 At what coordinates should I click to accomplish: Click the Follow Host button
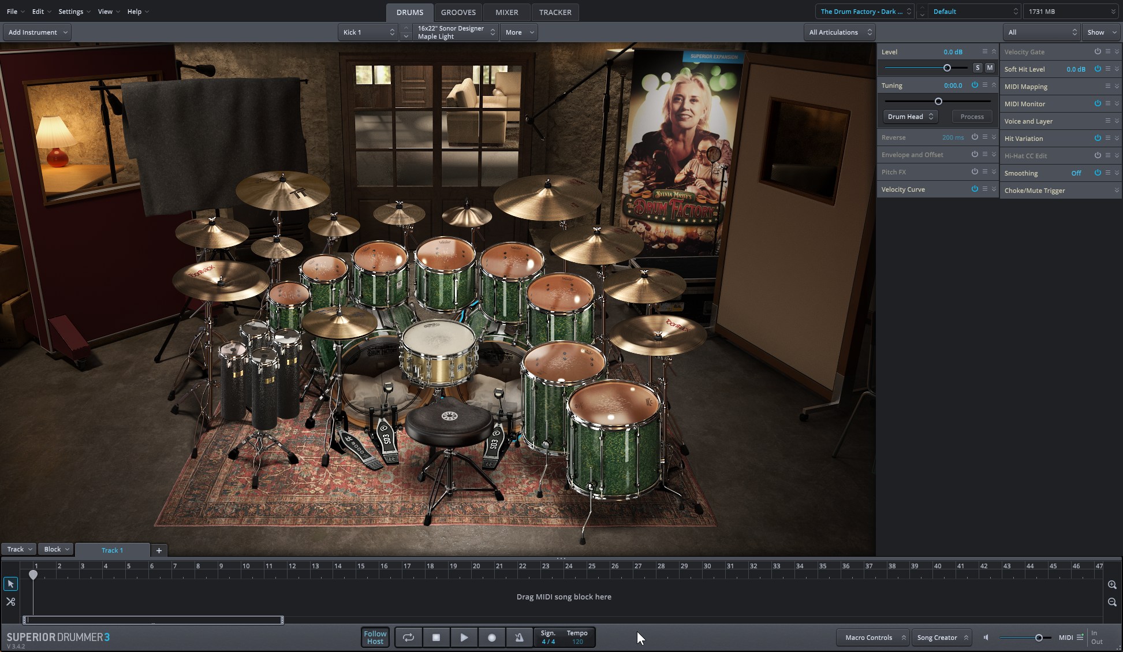coord(375,638)
